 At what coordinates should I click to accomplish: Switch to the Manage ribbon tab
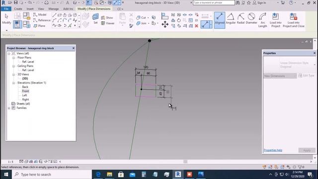[x=54, y=9]
